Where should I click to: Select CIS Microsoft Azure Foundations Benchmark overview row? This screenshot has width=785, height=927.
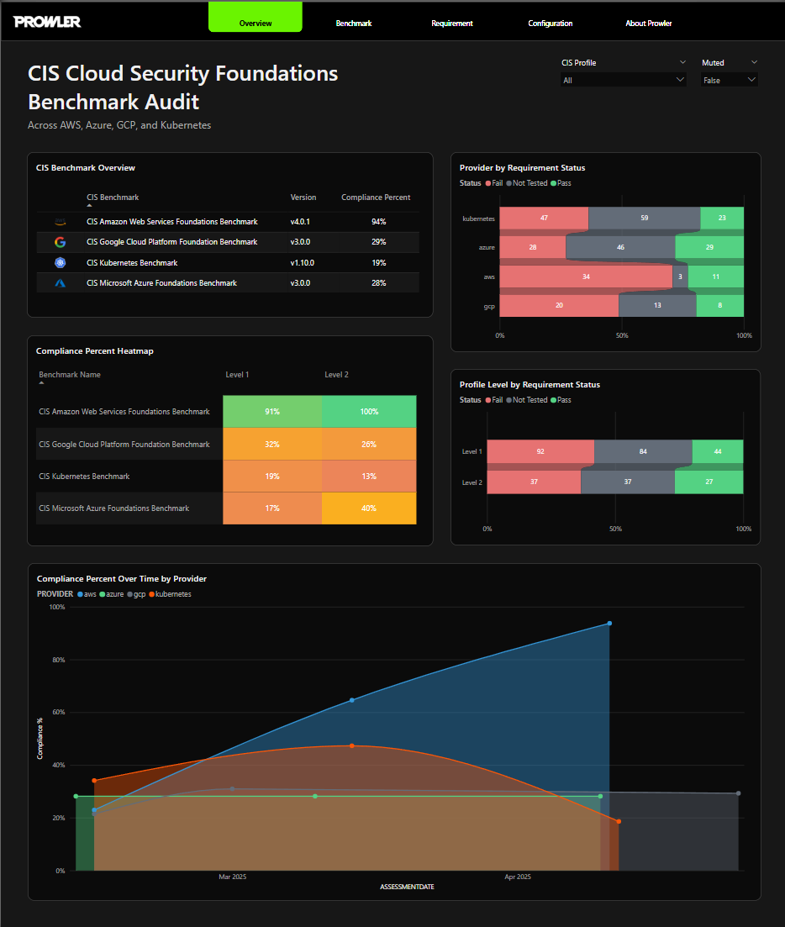[228, 283]
